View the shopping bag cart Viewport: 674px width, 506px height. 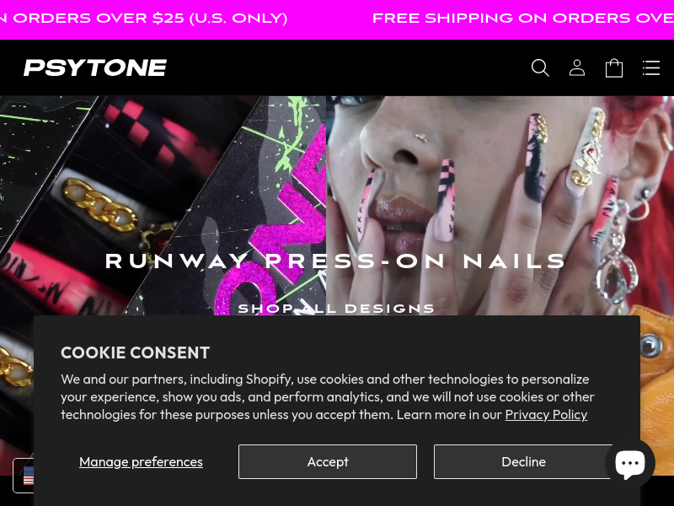click(614, 68)
